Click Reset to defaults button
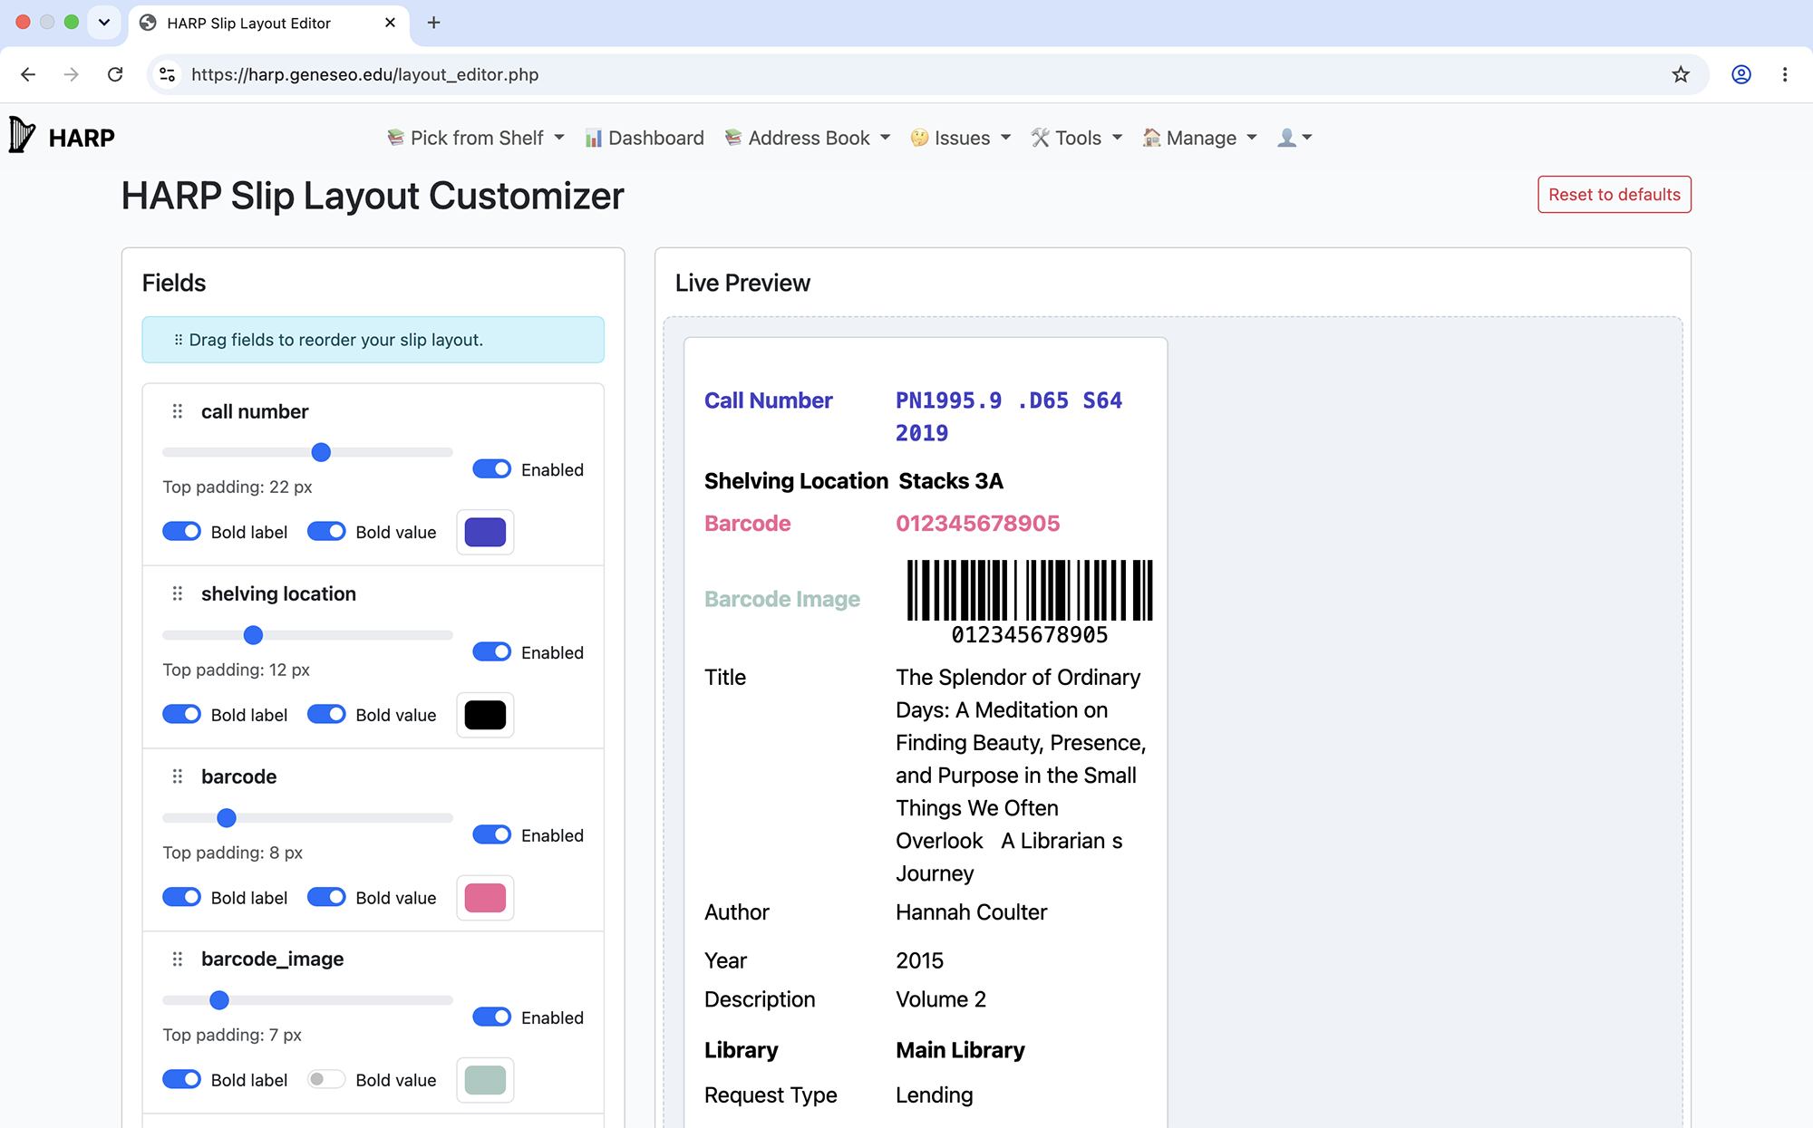The height and width of the screenshot is (1128, 1813). coord(1614,195)
